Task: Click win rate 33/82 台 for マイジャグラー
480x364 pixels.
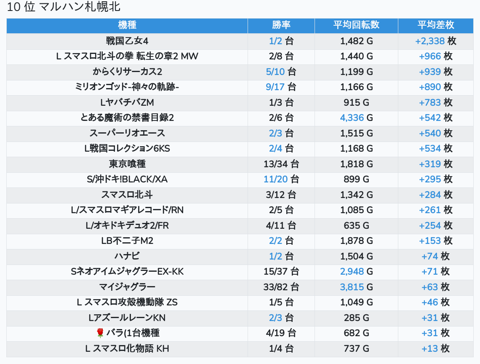Action: click(x=281, y=287)
